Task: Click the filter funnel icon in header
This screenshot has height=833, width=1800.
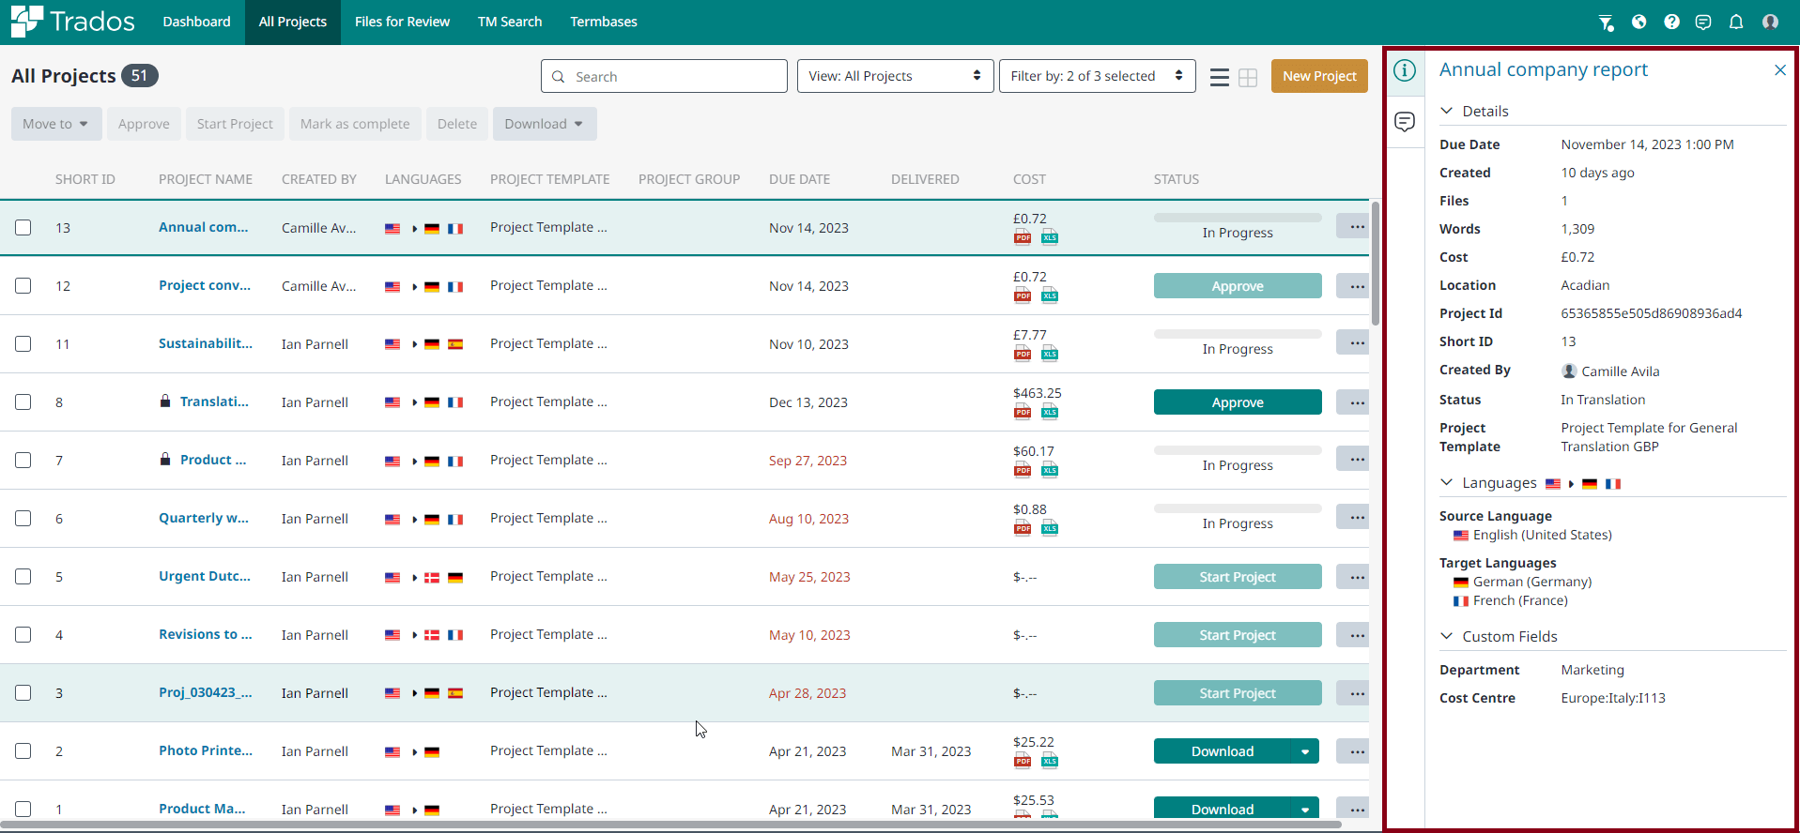Action: coord(1606,23)
